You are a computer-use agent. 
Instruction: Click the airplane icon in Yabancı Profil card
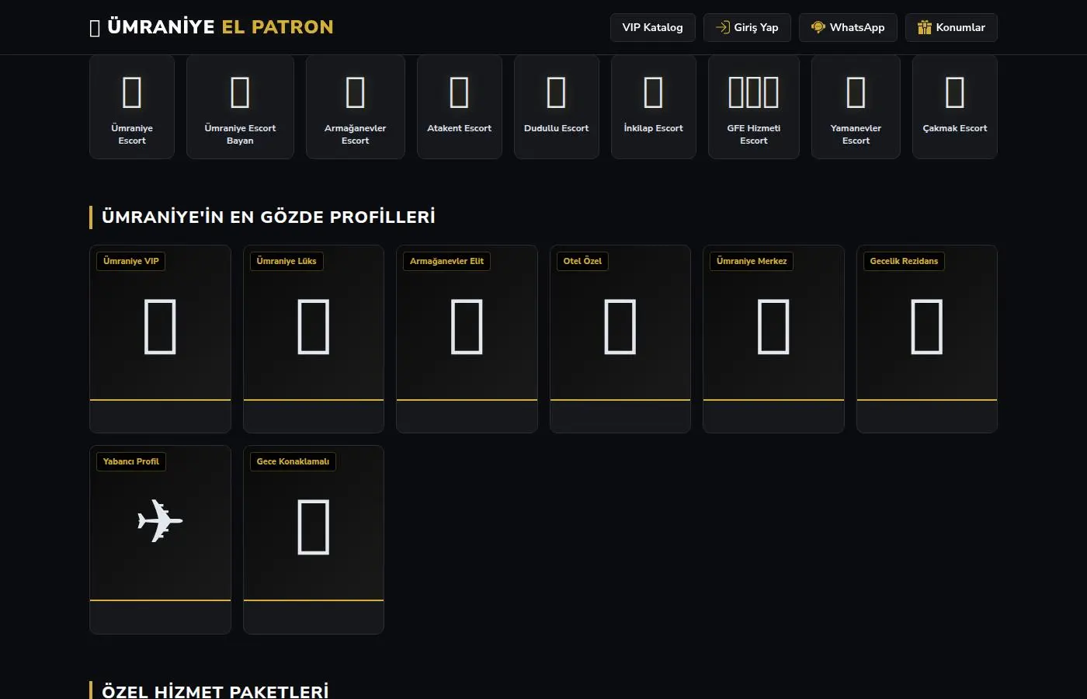click(x=160, y=520)
